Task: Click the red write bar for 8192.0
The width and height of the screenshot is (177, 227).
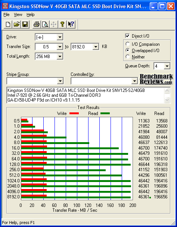Action: (x=34, y=196)
